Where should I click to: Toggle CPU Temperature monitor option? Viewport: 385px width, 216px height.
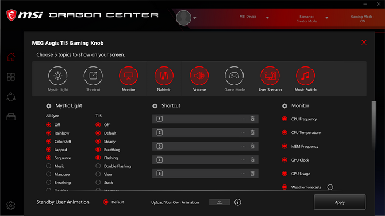(284, 132)
